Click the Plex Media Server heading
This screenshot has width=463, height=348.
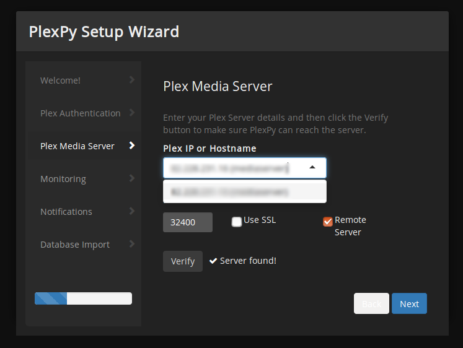tap(218, 87)
